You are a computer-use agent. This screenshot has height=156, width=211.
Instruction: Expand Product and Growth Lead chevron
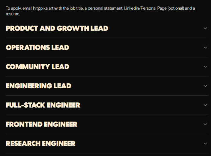coord(205,28)
